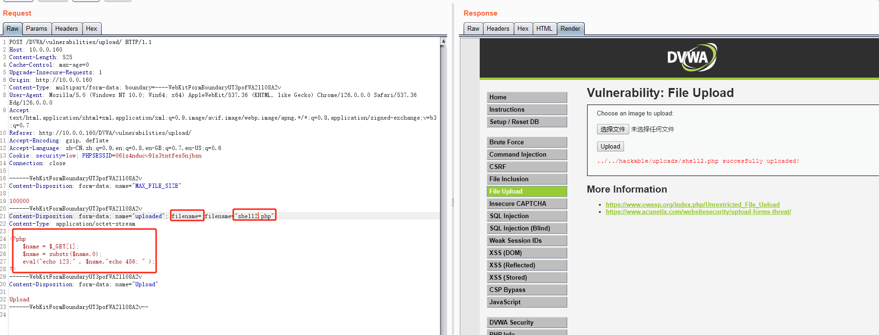Select the HTML tab in the Response panel
This screenshot has height=335, width=879.
coord(545,28)
